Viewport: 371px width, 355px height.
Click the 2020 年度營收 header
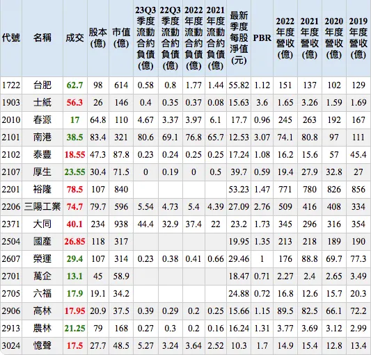334,38
